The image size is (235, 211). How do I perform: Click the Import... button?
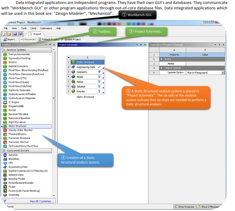pos(10,39)
